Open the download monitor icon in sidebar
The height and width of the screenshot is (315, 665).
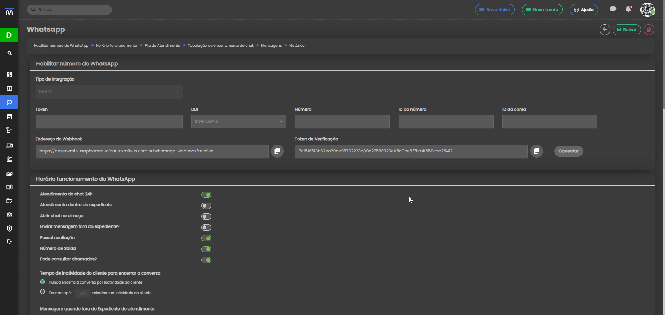click(9, 242)
